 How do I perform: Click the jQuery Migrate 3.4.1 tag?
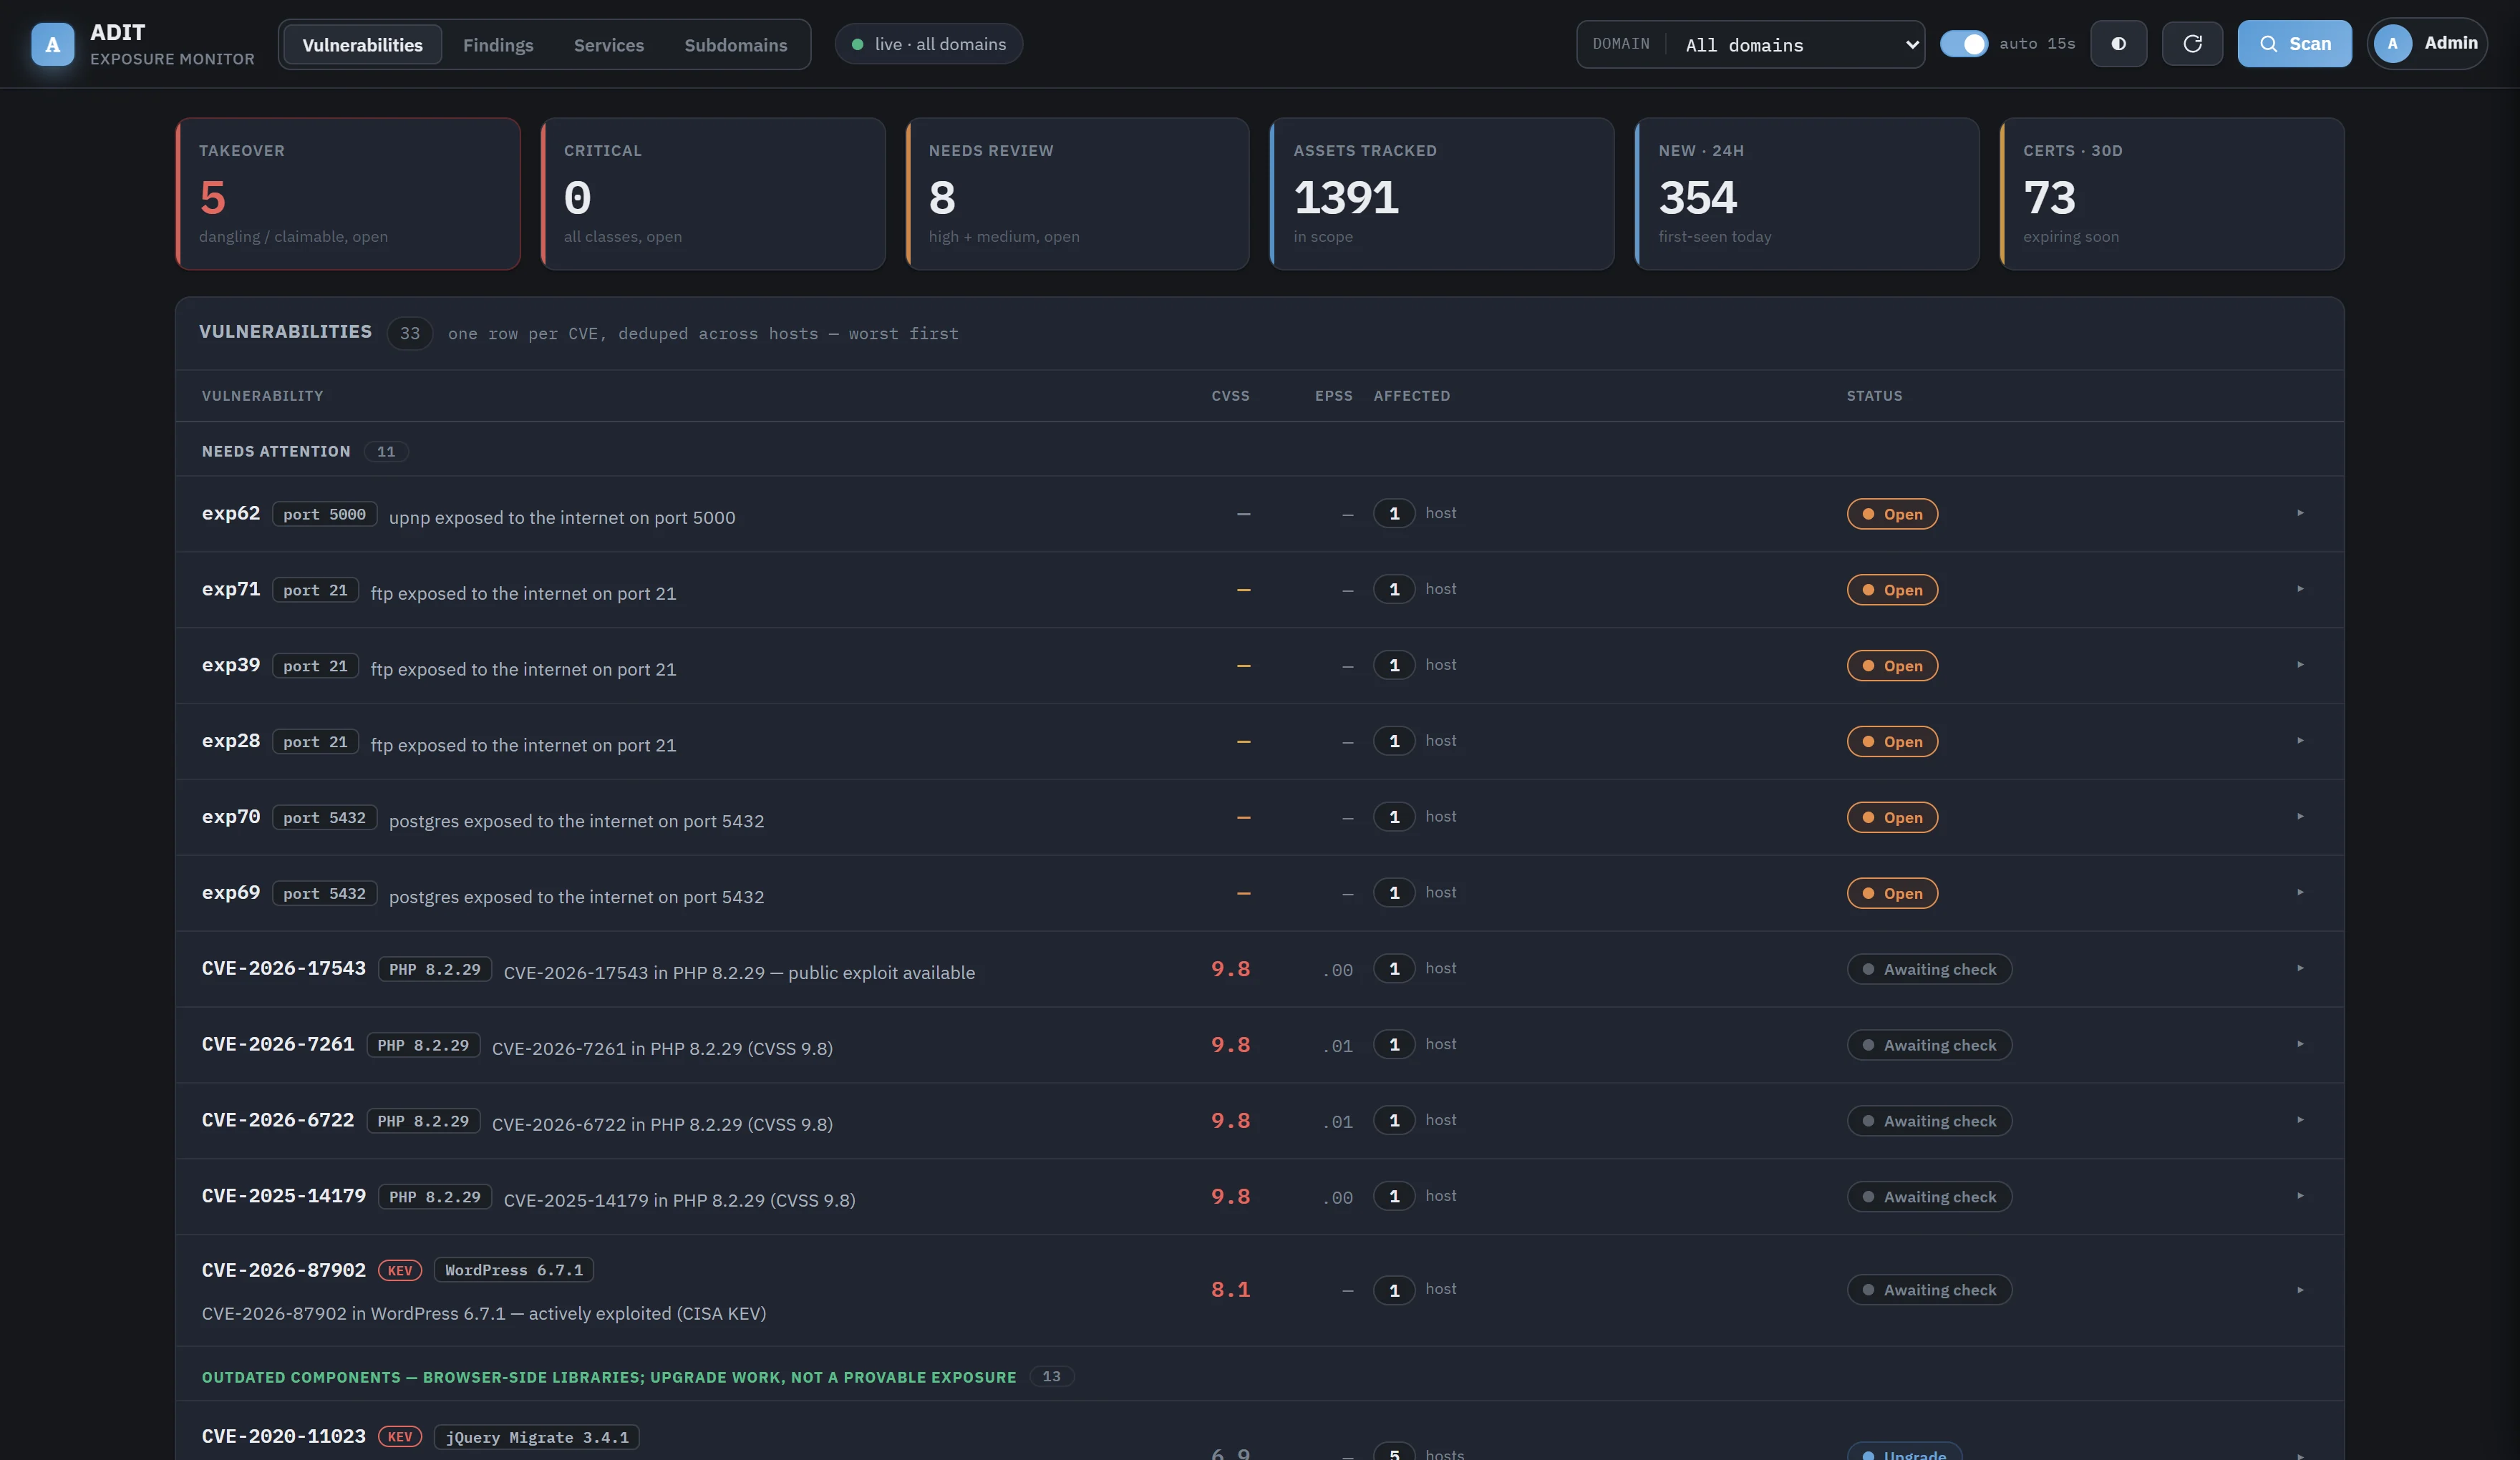pos(537,1437)
